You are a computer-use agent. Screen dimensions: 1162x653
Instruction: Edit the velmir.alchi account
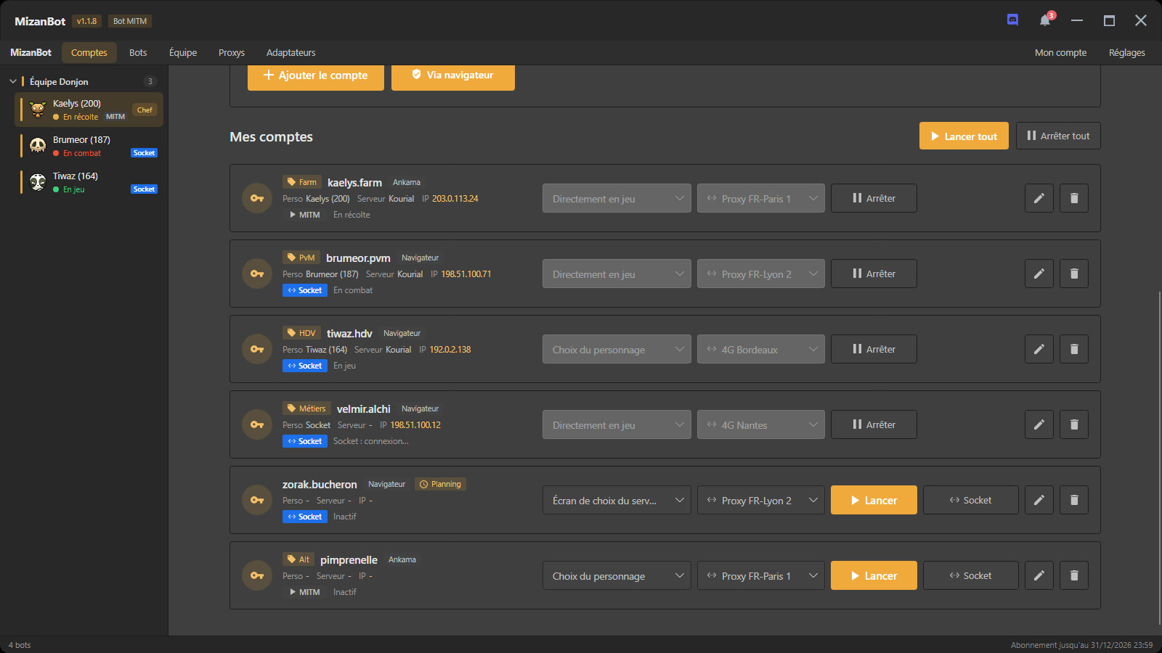point(1039,424)
